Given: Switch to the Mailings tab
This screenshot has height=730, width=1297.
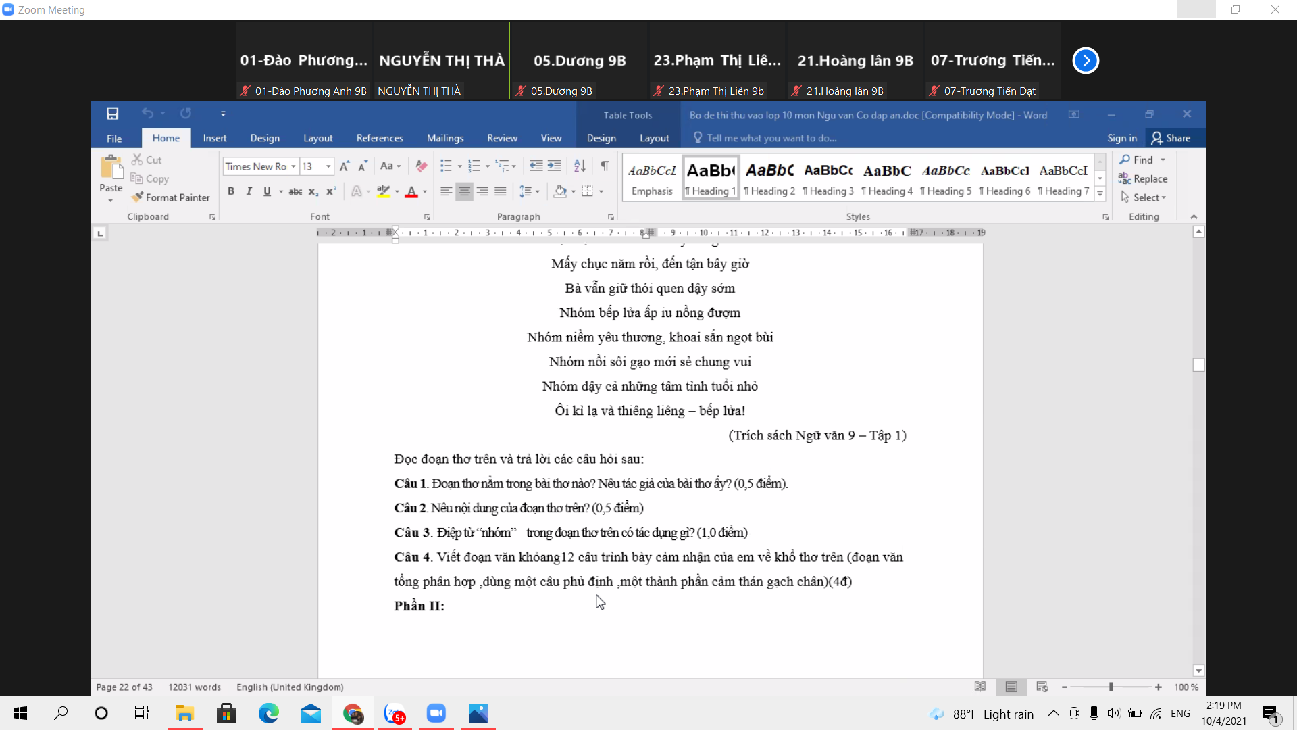Looking at the screenshot, I should [x=445, y=138].
